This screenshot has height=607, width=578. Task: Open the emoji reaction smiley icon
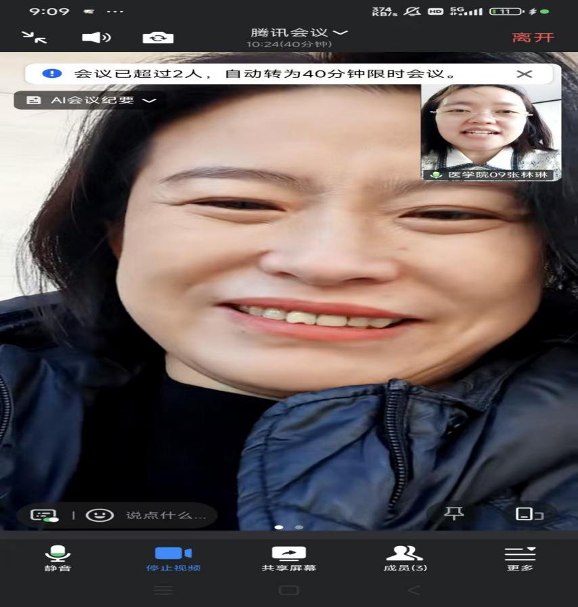[x=99, y=515]
